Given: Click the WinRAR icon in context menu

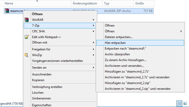Looking at the screenshot, I should 26,20.
